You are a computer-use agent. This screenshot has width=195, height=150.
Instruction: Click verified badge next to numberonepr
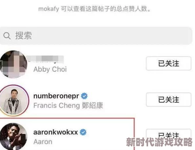click(84, 96)
